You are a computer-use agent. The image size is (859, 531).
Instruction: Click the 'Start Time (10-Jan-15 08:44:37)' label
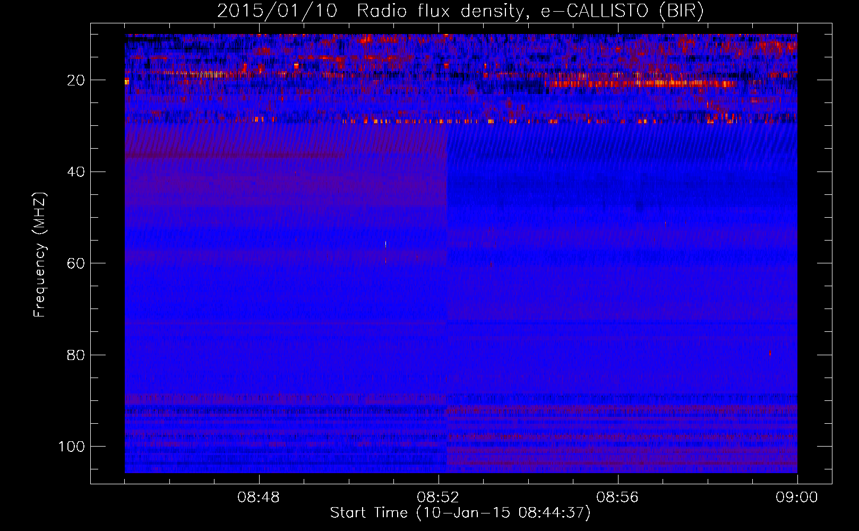(x=460, y=513)
